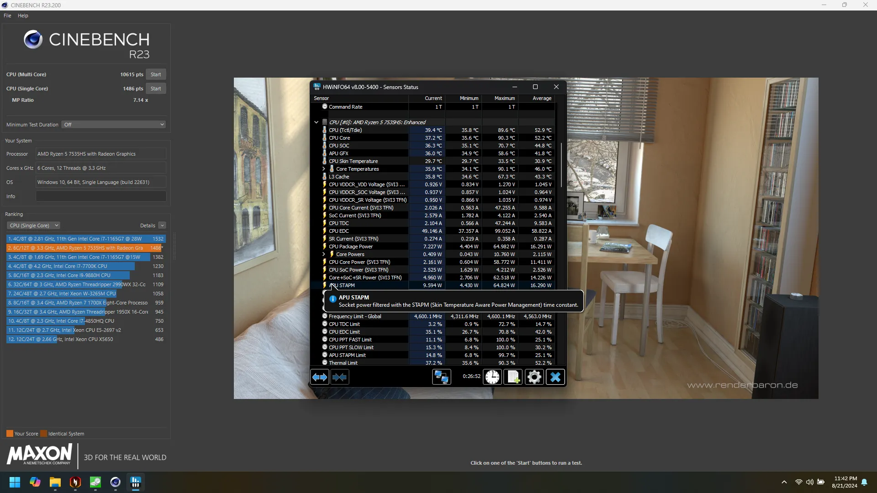The width and height of the screenshot is (877, 493).
Task: Click the Minimum column header
Action: pyautogui.click(x=464, y=98)
